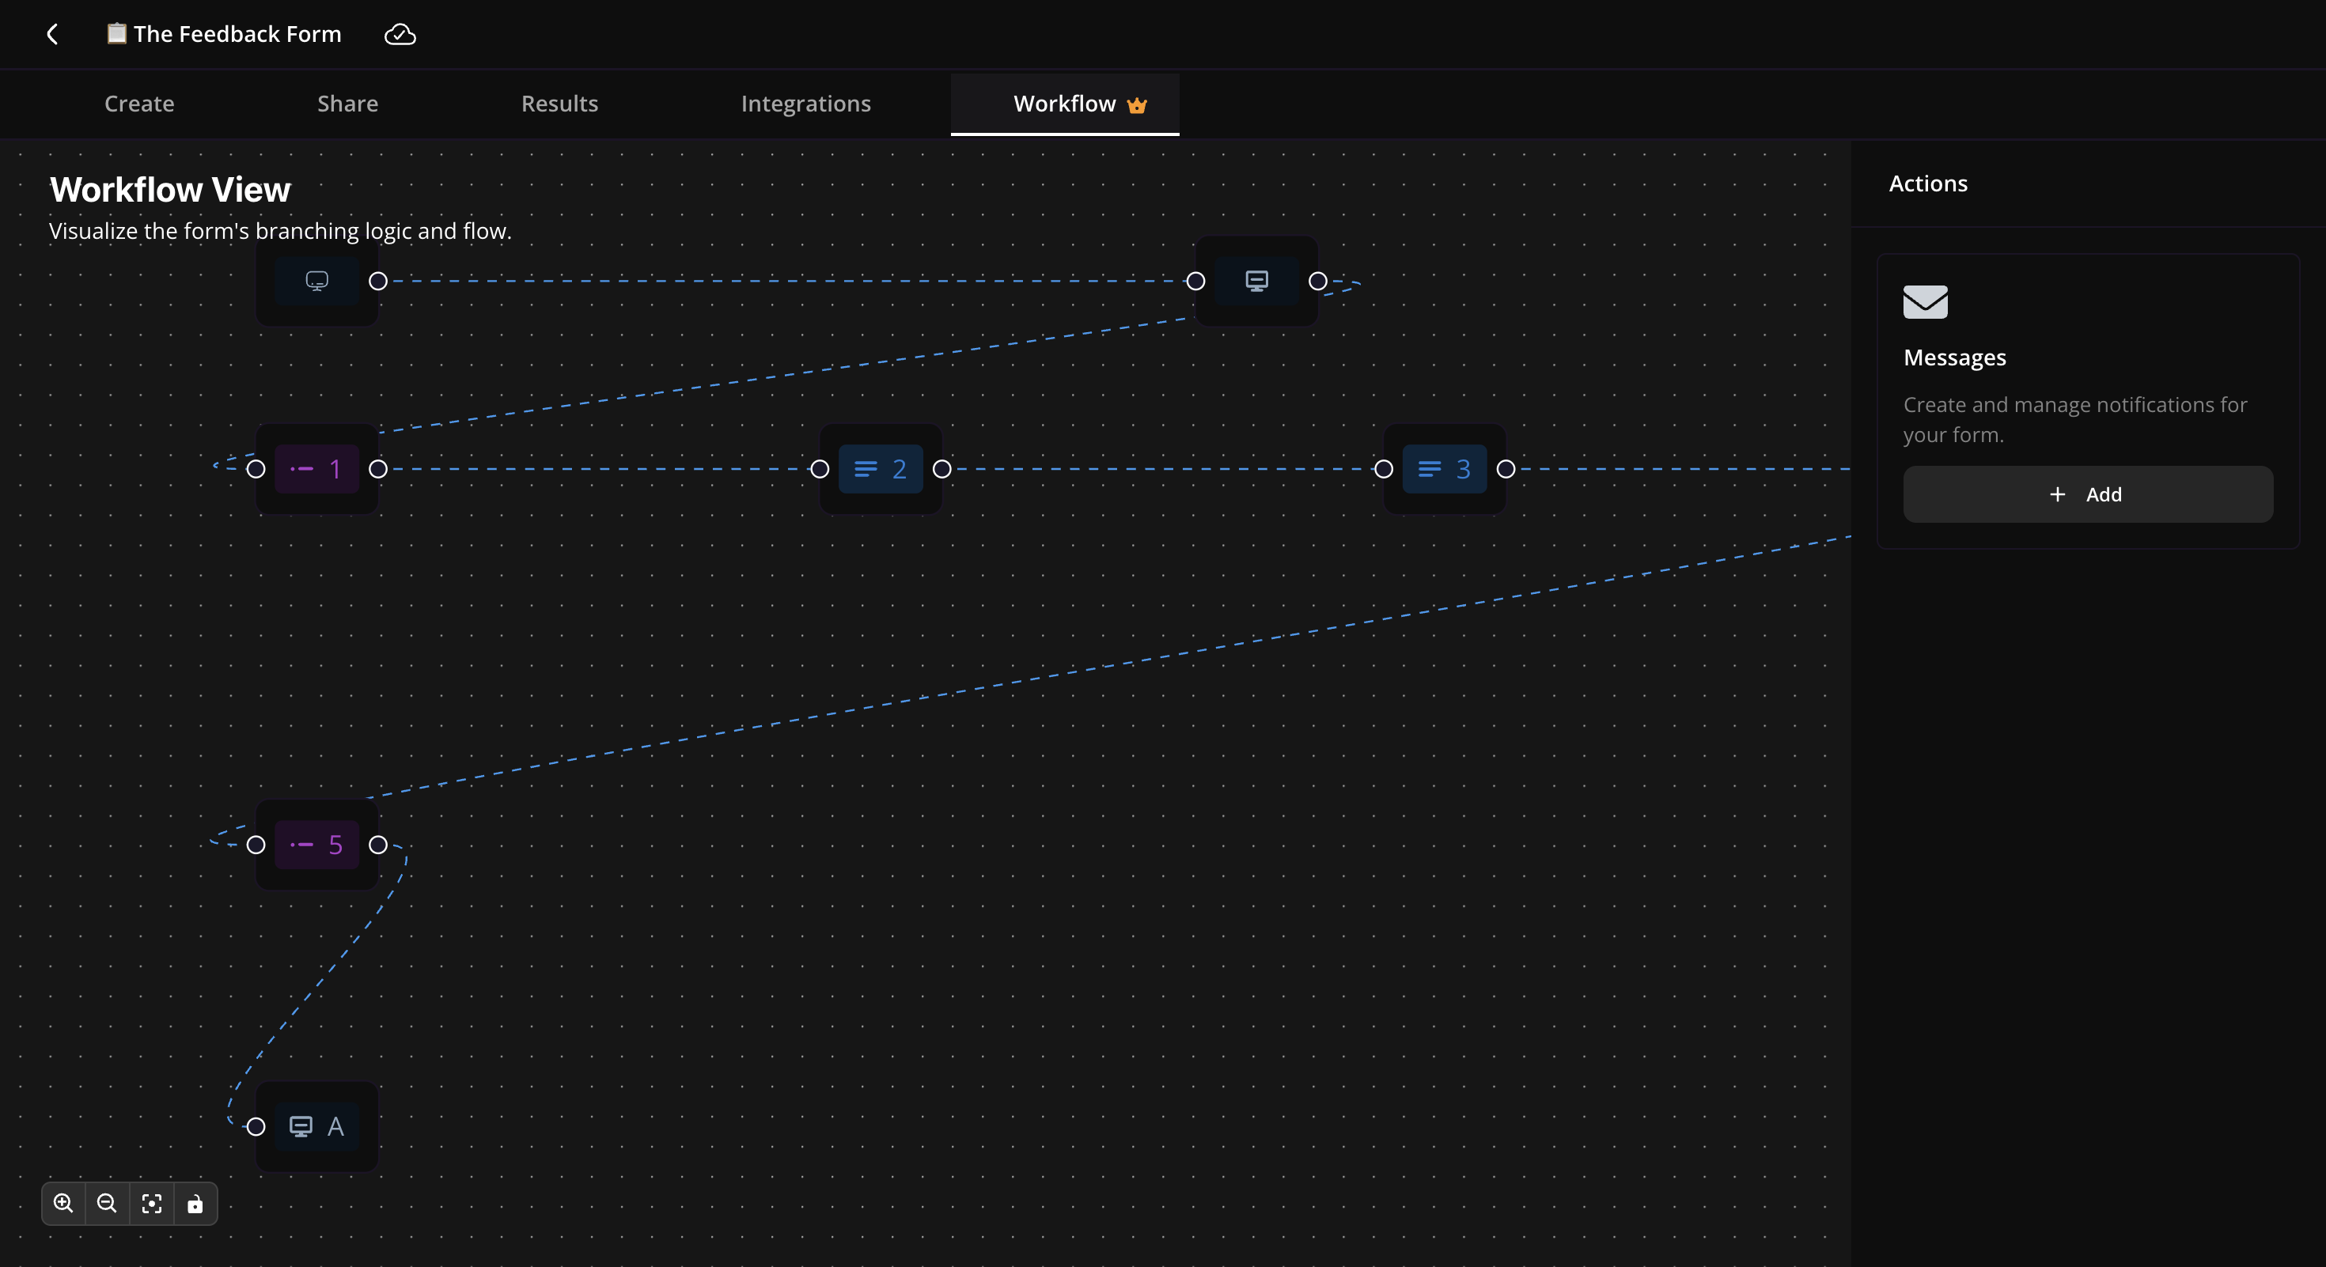Select the second screen node at top right
The height and width of the screenshot is (1267, 2326).
click(x=1256, y=281)
